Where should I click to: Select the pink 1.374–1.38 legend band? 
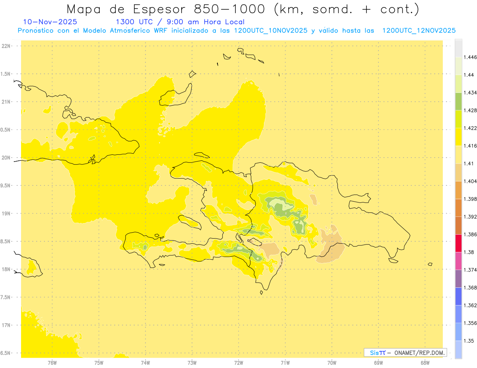458,261
